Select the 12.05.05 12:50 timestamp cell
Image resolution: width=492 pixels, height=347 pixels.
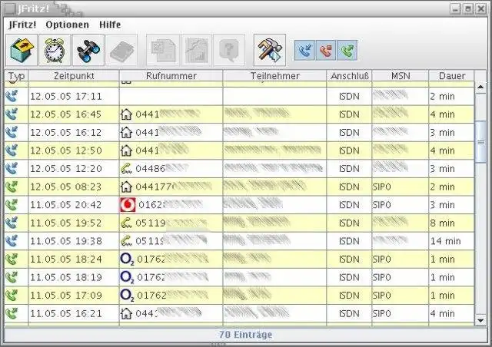[x=74, y=150]
